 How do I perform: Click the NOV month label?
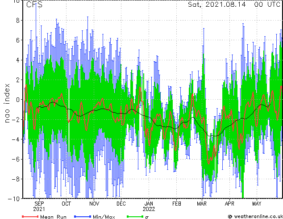coord(94,204)
